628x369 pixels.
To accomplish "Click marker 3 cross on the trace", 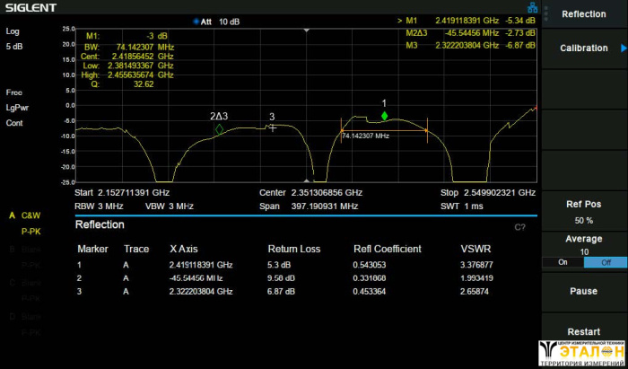I will pyautogui.click(x=274, y=128).
